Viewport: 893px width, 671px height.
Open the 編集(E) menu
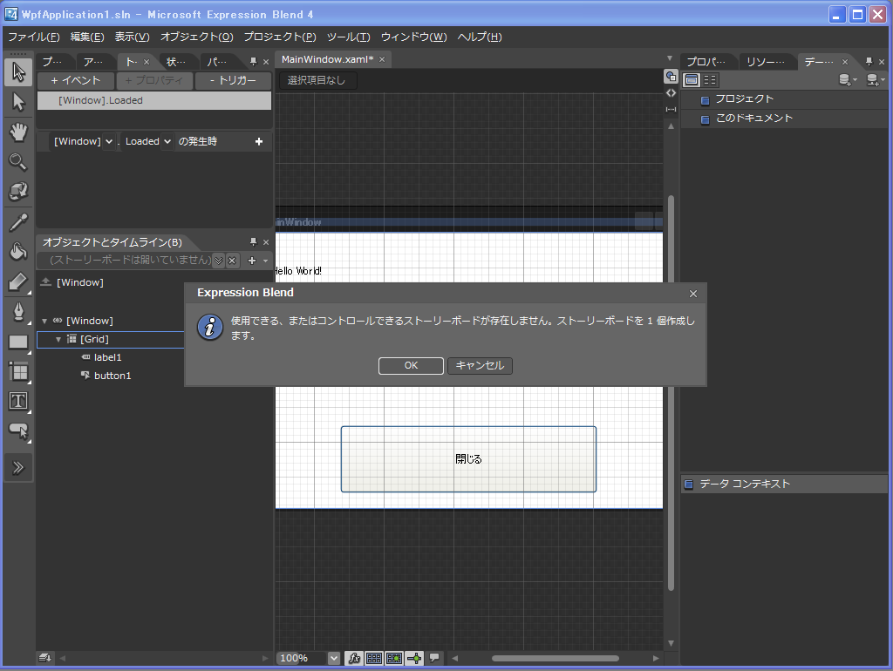pyautogui.click(x=87, y=37)
